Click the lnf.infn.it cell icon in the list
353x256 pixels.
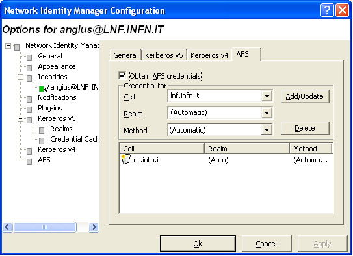[126, 159]
